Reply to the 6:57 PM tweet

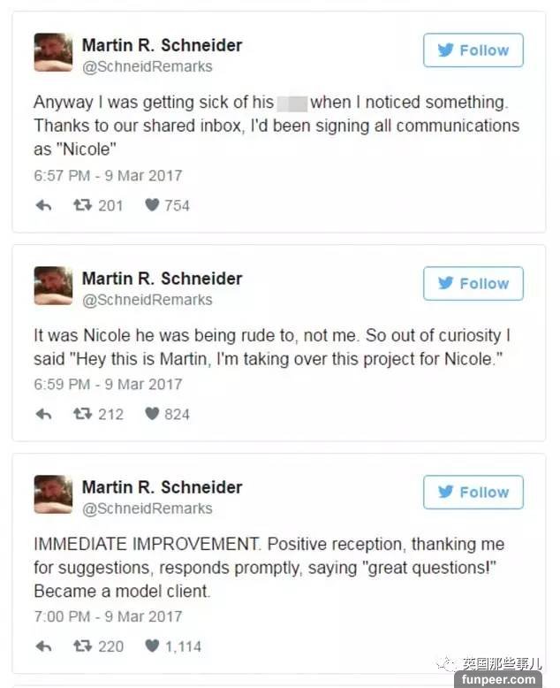coord(43,205)
